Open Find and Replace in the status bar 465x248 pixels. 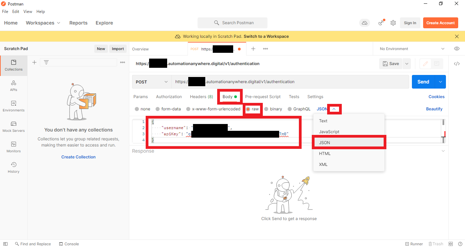pos(33,244)
